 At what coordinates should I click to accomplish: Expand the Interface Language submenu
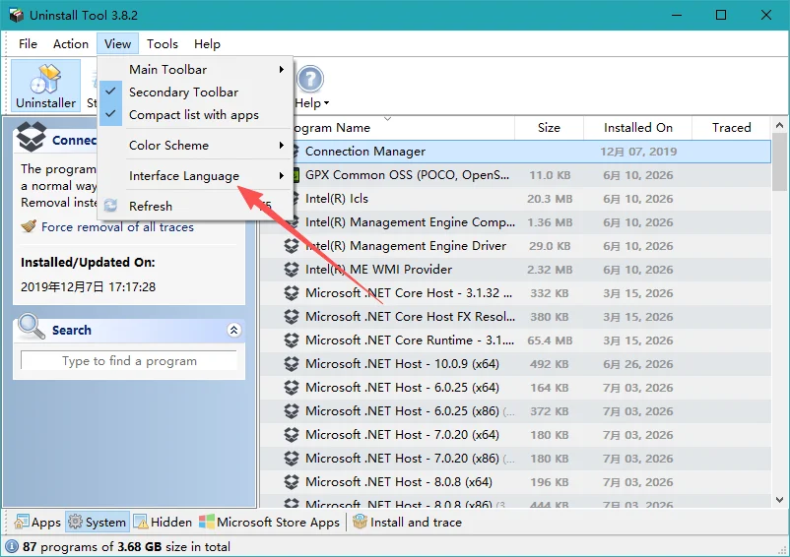tap(195, 175)
